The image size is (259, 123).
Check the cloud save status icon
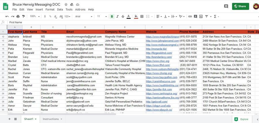77,4
